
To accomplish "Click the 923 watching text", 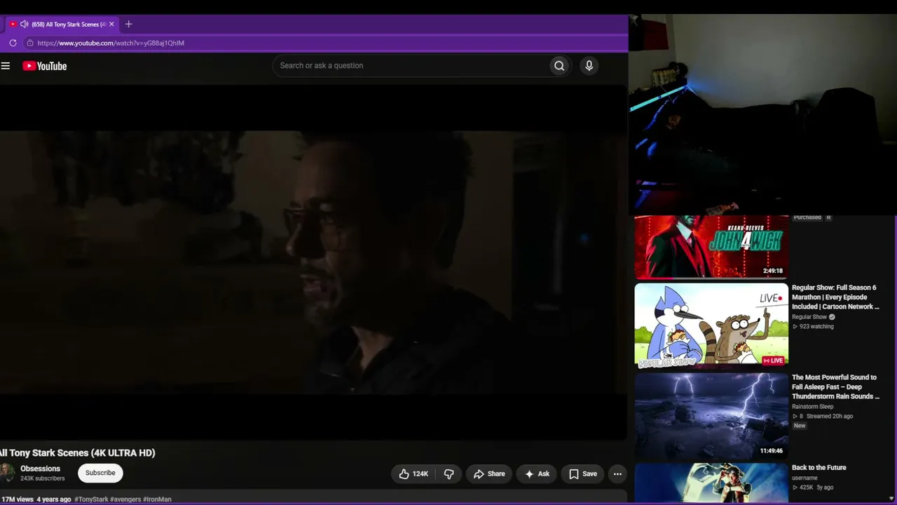I will (x=816, y=327).
